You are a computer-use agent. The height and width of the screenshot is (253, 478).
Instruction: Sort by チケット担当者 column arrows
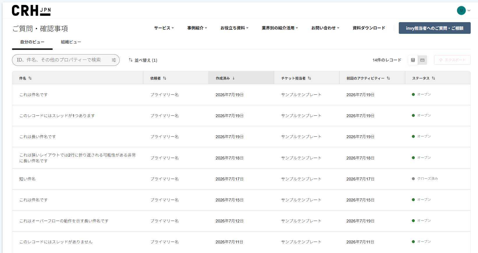(309, 78)
